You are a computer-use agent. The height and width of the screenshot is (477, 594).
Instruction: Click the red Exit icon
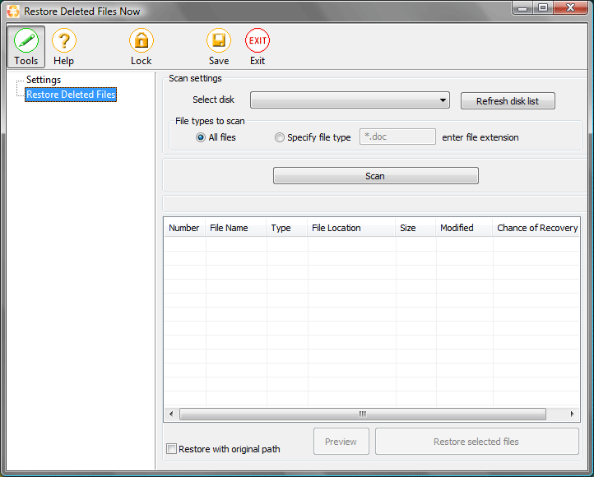(258, 40)
